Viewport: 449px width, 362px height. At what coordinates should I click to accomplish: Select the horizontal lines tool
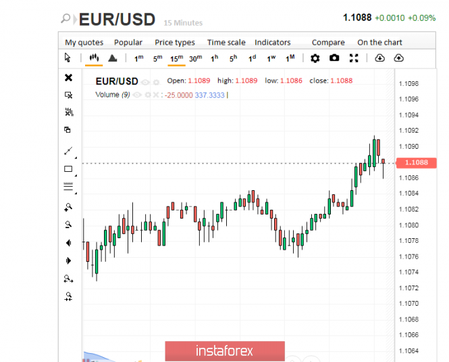68,186
